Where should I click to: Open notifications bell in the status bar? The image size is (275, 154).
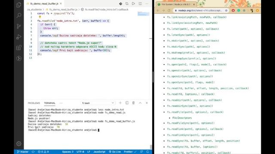[x=147, y=152]
